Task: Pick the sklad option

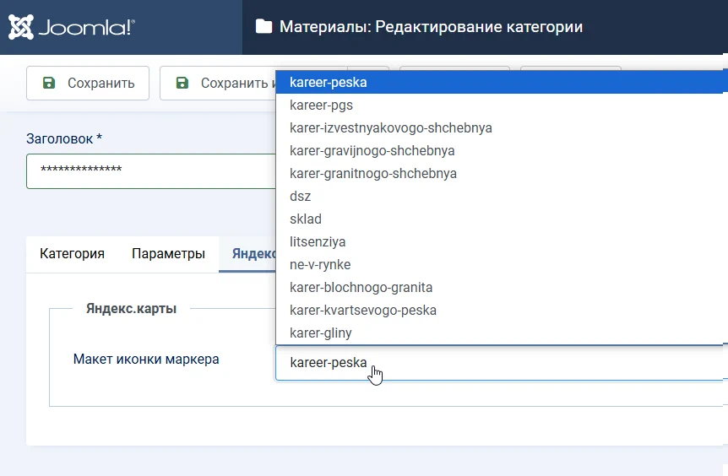Action: 502,219
